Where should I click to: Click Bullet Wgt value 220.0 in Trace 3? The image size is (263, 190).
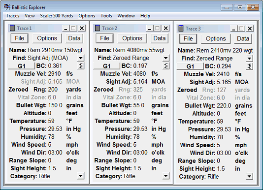(x=224, y=105)
